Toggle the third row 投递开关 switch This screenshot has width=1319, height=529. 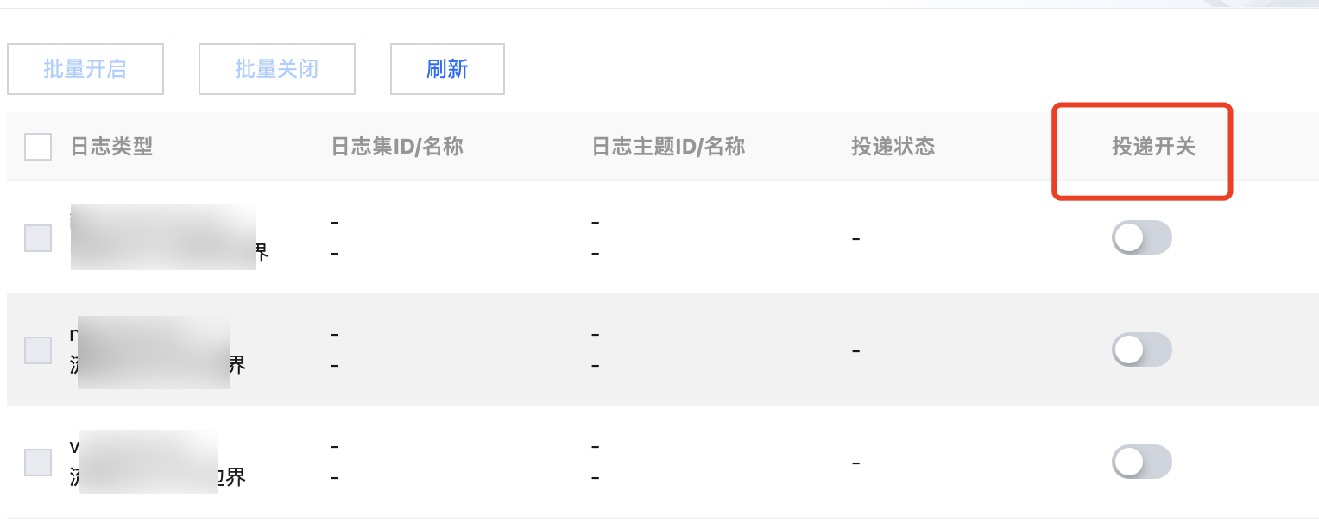coord(1141,462)
